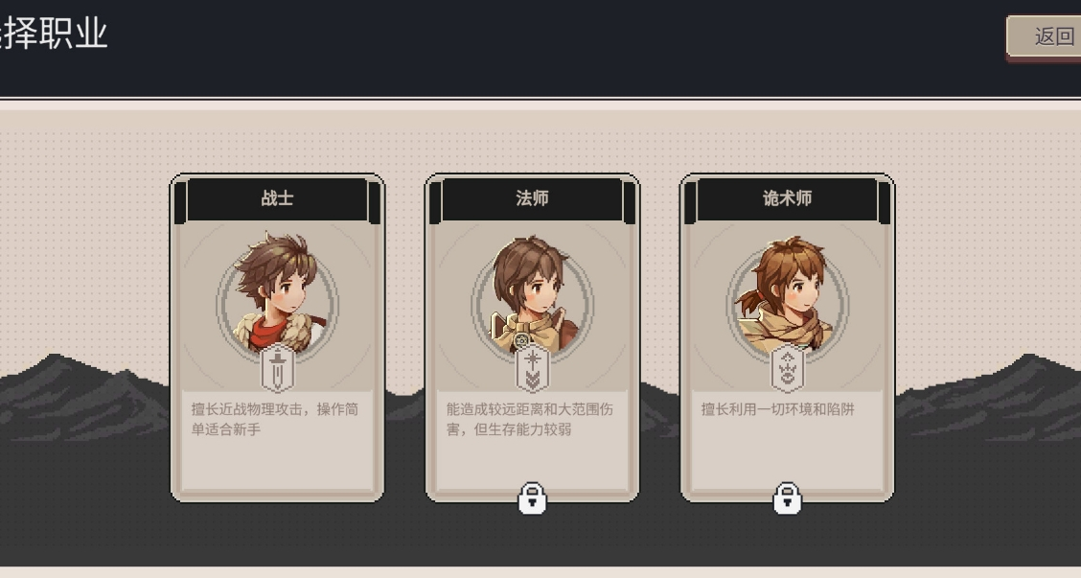The height and width of the screenshot is (578, 1081).
Task: Click the mage description starting 能造成较远距离
Action: (529, 419)
